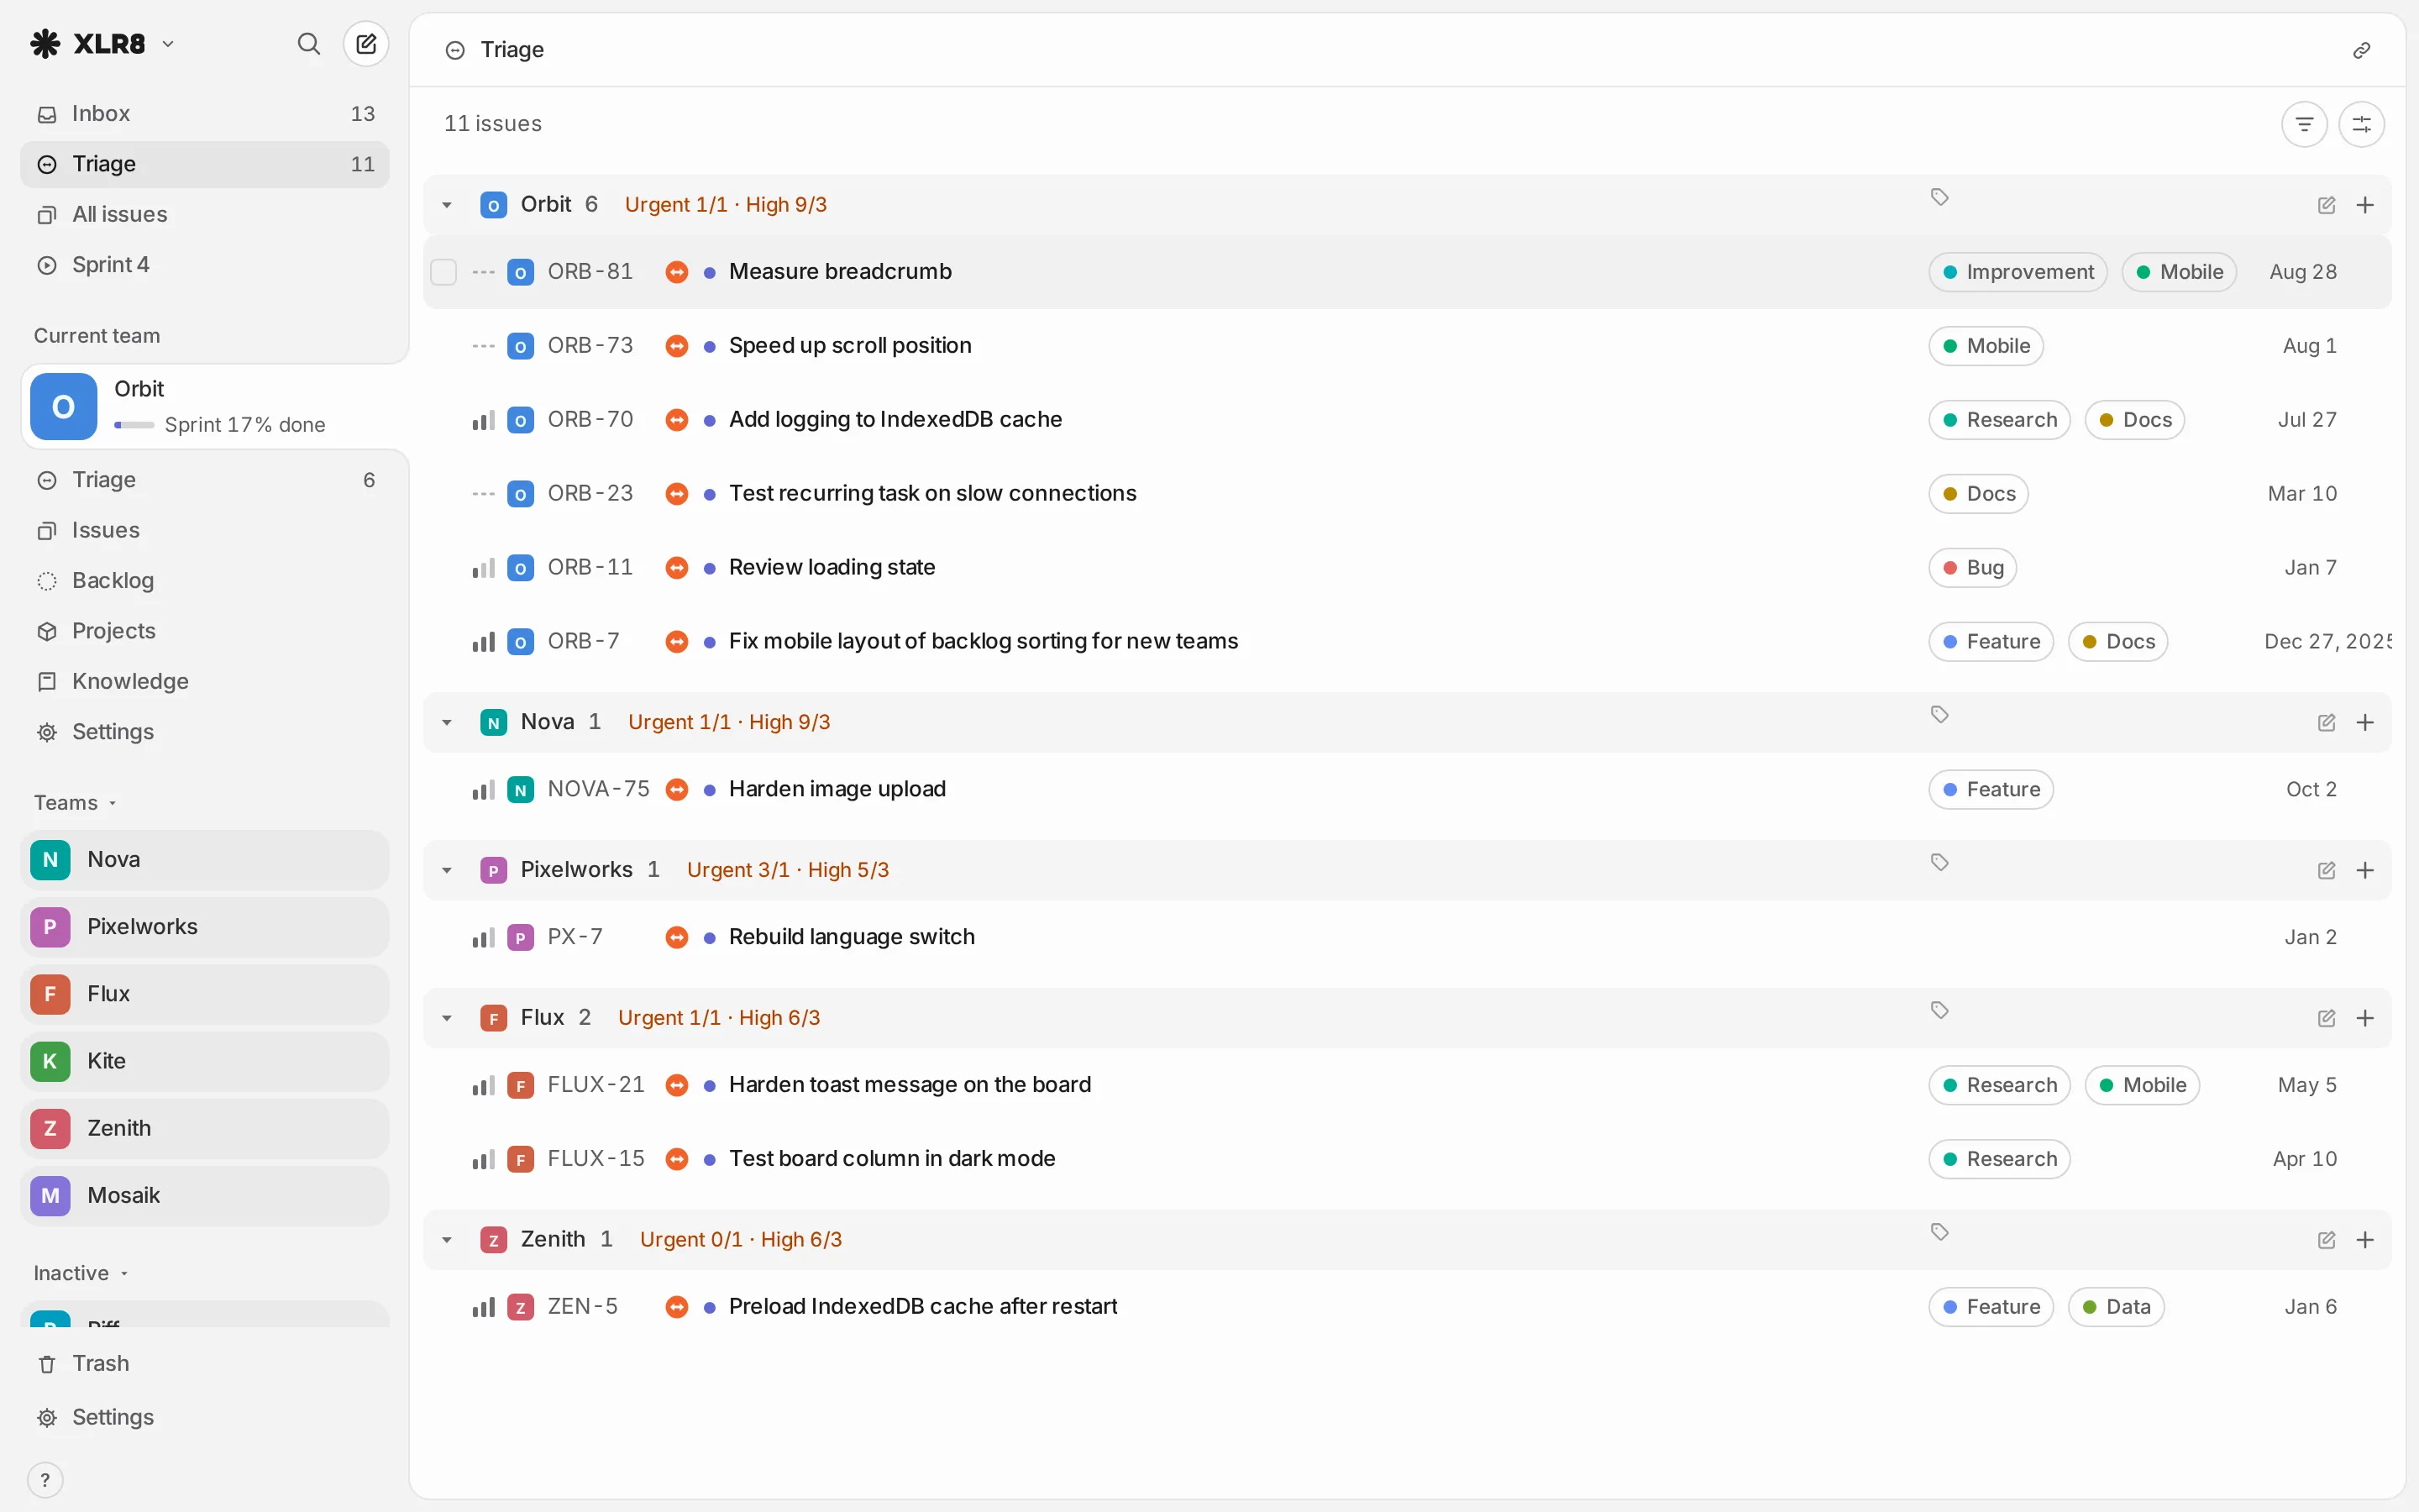Open the help question mark icon
The width and height of the screenshot is (2419, 1512).
[x=45, y=1480]
